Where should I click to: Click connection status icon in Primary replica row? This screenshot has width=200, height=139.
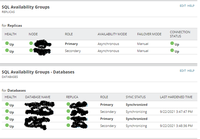pos(172,43)
